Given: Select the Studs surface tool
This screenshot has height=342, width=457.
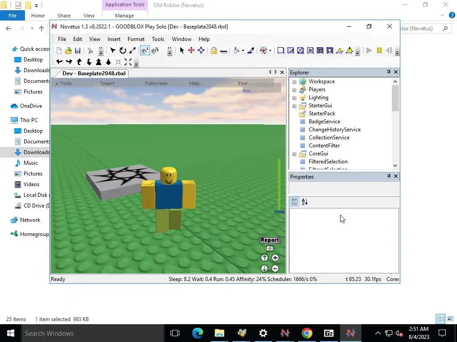Looking at the screenshot, I should (x=311, y=51).
